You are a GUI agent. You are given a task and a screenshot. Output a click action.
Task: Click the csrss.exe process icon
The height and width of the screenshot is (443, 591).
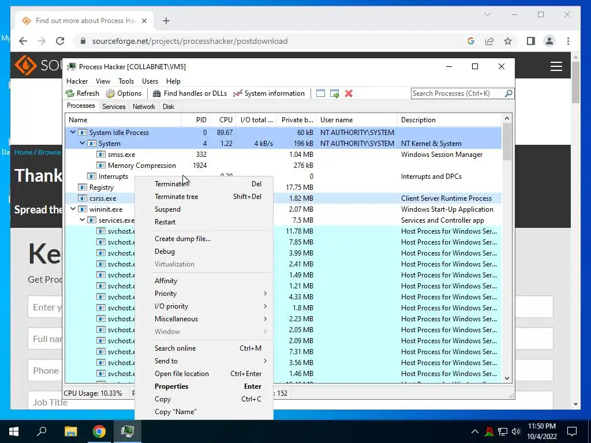pos(82,198)
